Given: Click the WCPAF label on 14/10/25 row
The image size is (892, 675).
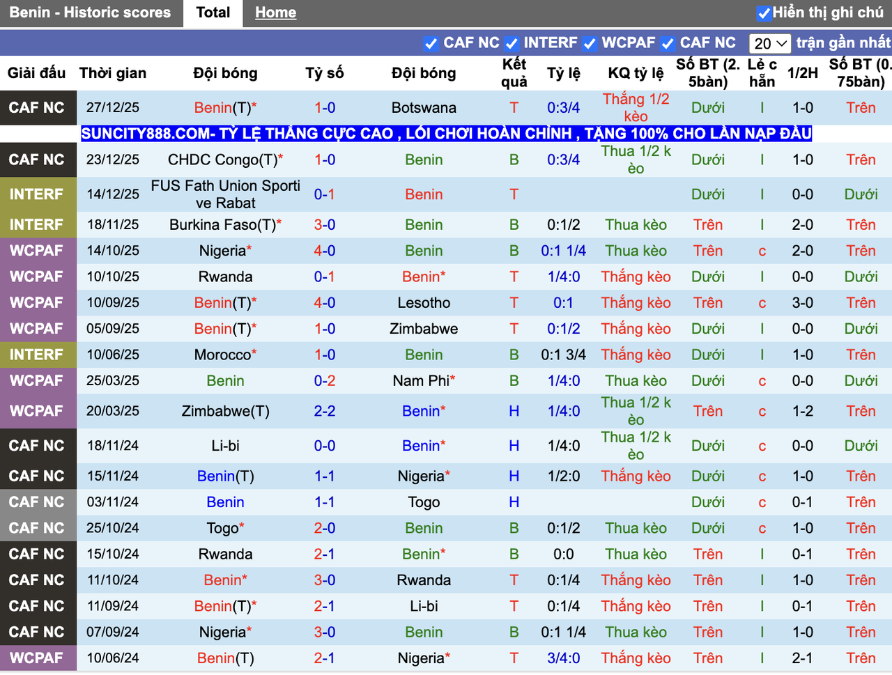Looking at the screenshot, I should coord(37,251).
